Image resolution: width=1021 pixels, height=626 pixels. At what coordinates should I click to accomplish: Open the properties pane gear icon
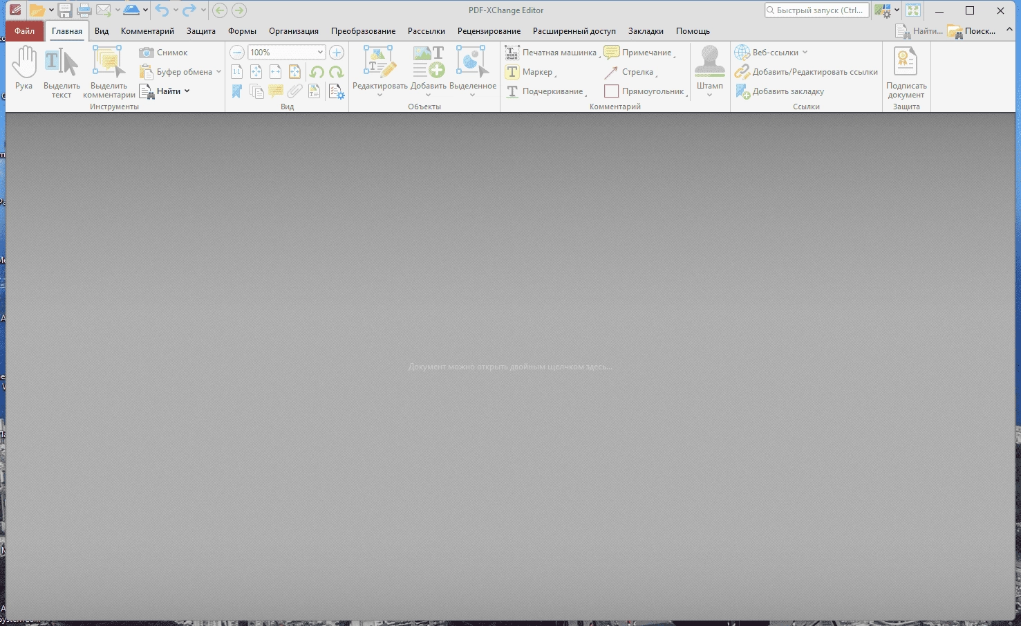click(x=337, y=91)
